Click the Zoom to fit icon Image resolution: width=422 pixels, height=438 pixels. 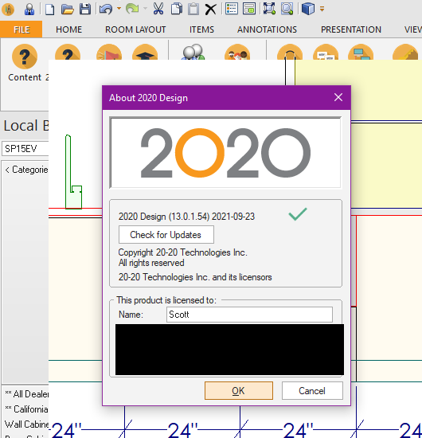[x=269, y=9]
